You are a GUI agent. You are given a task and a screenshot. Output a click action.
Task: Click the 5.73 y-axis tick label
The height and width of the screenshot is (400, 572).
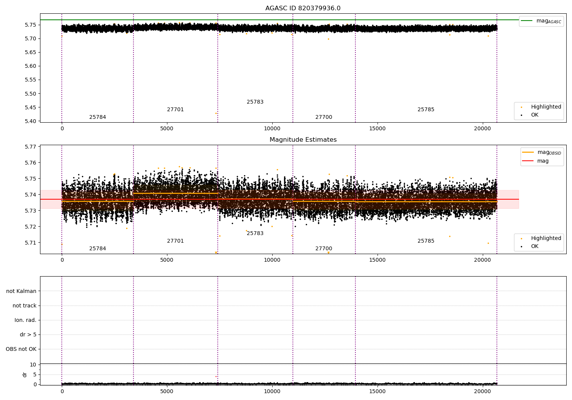(31, 211)
